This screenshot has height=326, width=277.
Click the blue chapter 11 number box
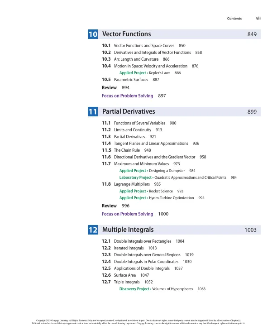[93, 112]
